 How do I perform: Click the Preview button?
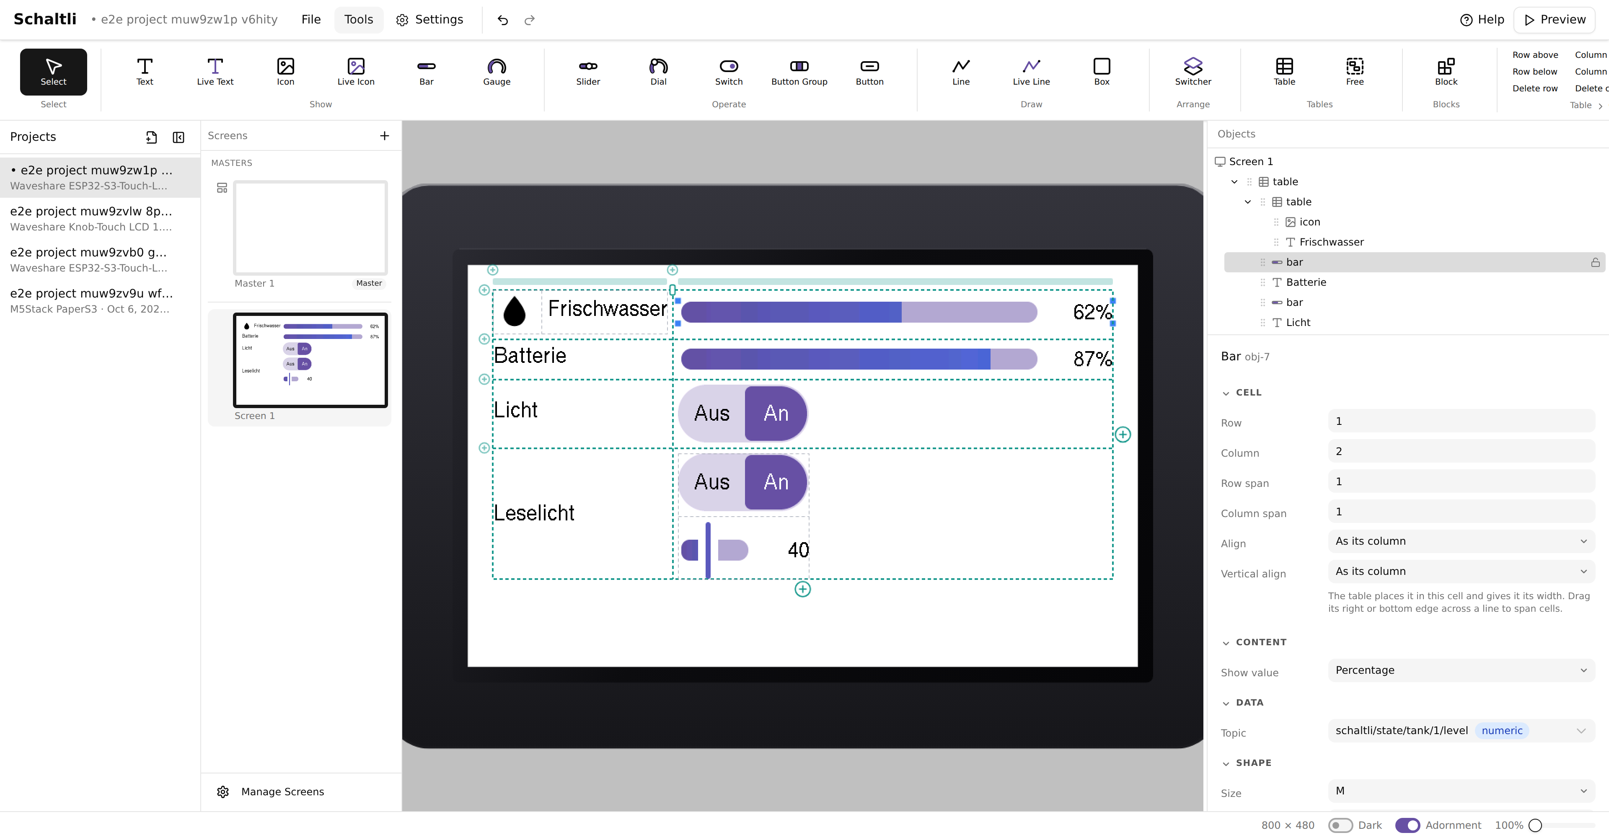(x=1555, y=19)
